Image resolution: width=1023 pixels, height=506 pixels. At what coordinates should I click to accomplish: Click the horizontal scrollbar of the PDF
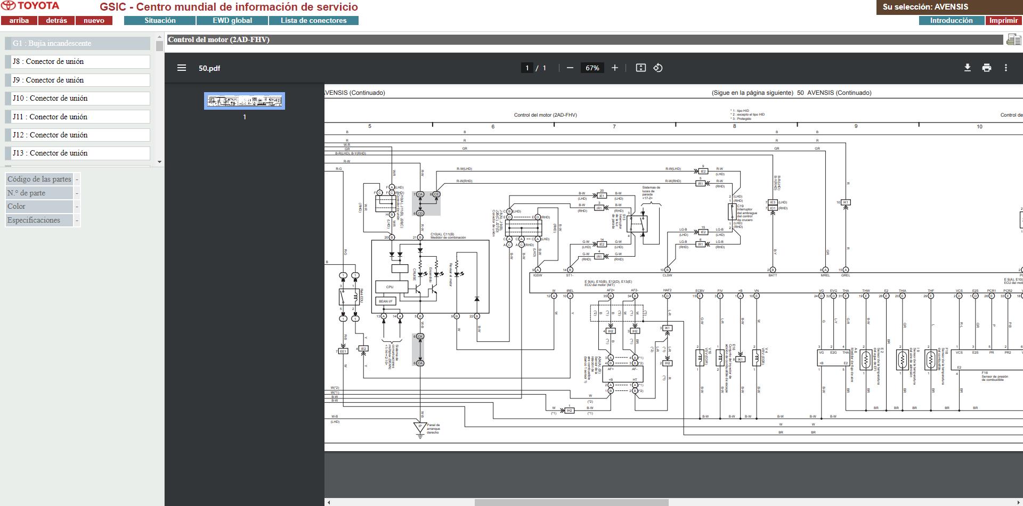pos(571,502)
